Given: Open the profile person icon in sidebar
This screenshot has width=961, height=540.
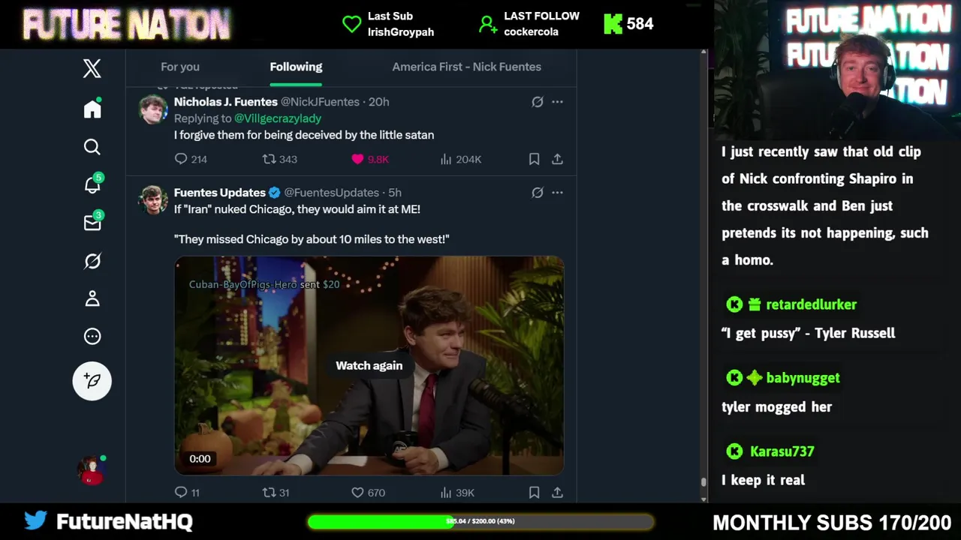Looking at the screenshot, I should (x=92, y=298).
